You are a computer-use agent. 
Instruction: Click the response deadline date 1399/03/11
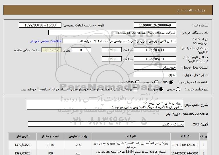pos(155,50)
